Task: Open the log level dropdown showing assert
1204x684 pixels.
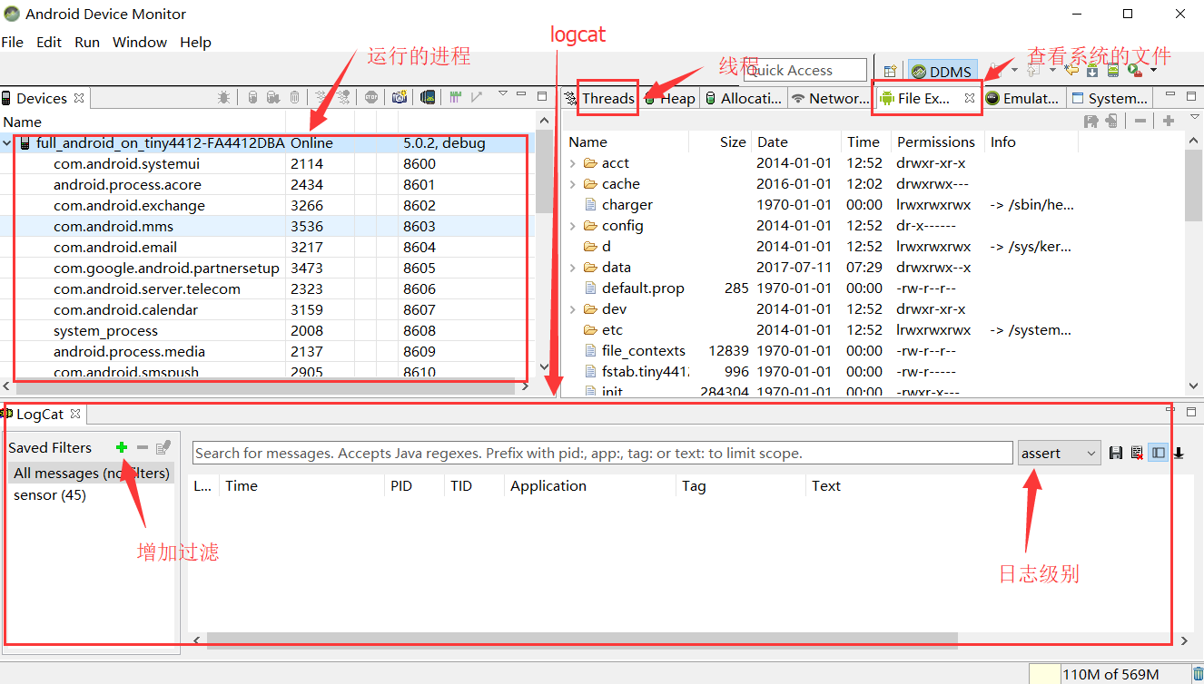Action: pos(1059,453)
